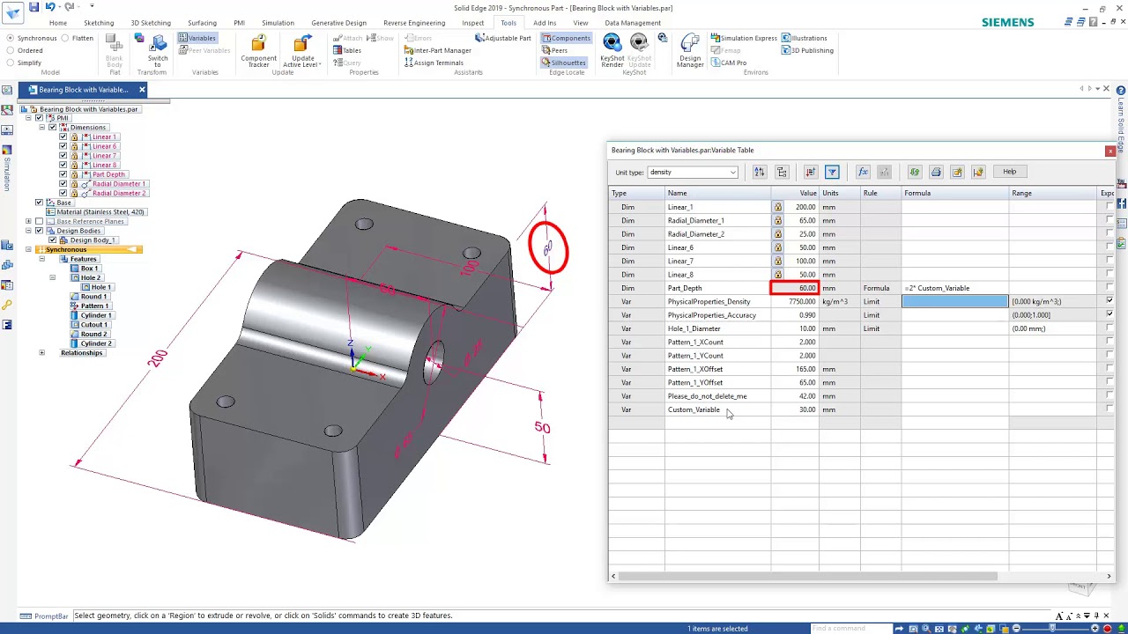Select the Simplify model radio button

coord(11,63)
